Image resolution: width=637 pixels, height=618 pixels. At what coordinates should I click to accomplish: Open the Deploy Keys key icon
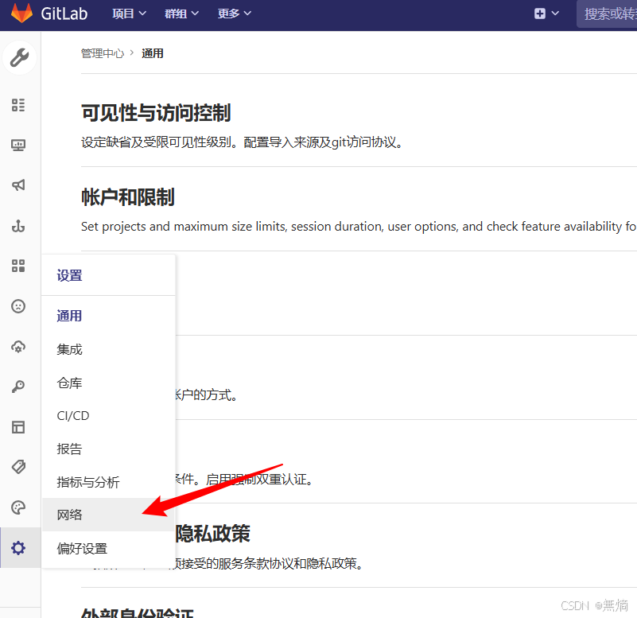point(18,387)
